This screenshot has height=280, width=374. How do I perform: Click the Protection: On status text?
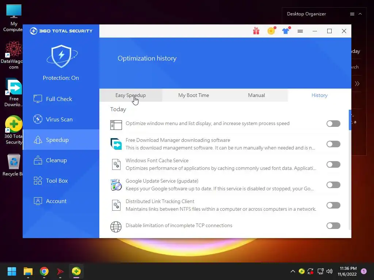pos(61,78)
